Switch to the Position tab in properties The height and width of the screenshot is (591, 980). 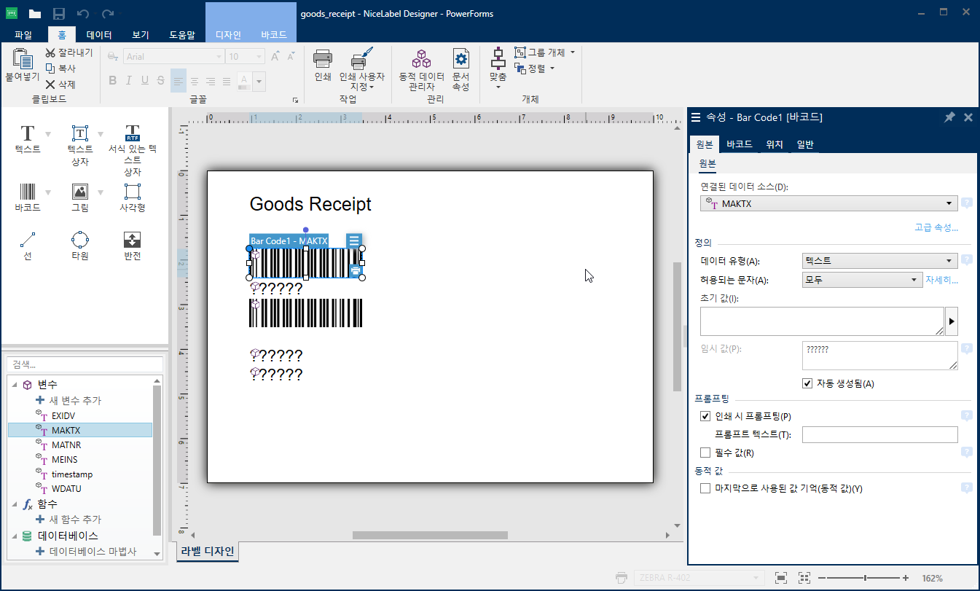click(774, 144)
